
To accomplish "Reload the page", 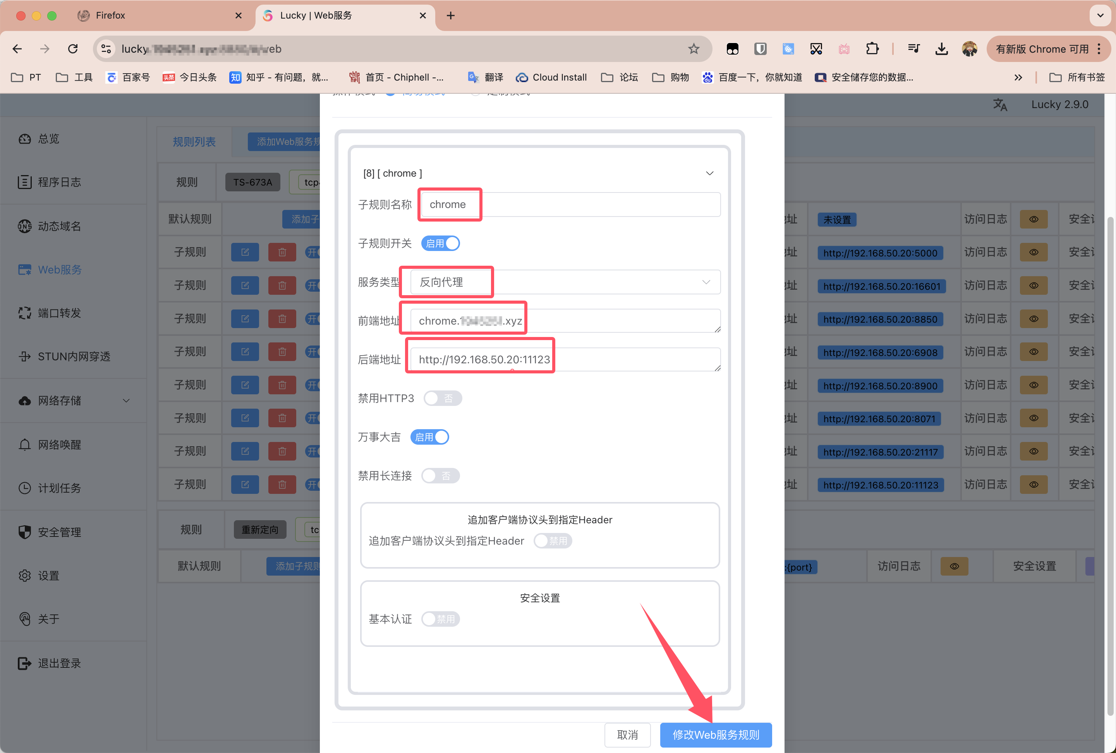I will 73,48.
